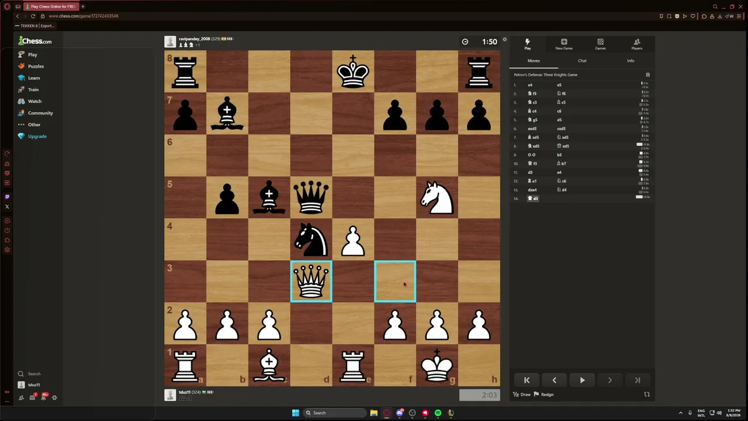Click the white king on g1
Viewport: 748px width, 421px height.
[x=437, y=365]
